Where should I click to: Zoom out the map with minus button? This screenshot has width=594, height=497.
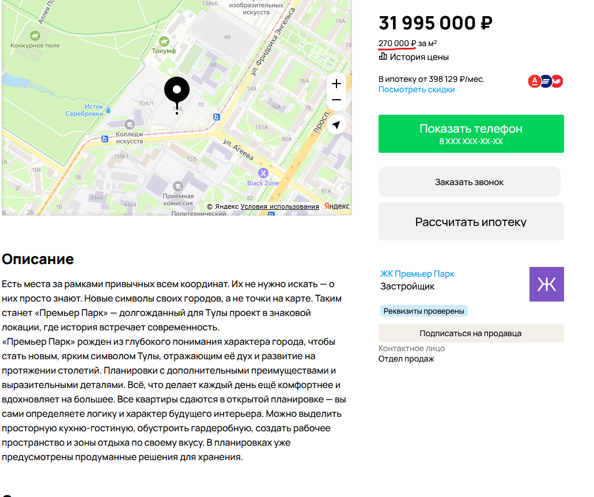click(x=336, y=100)
